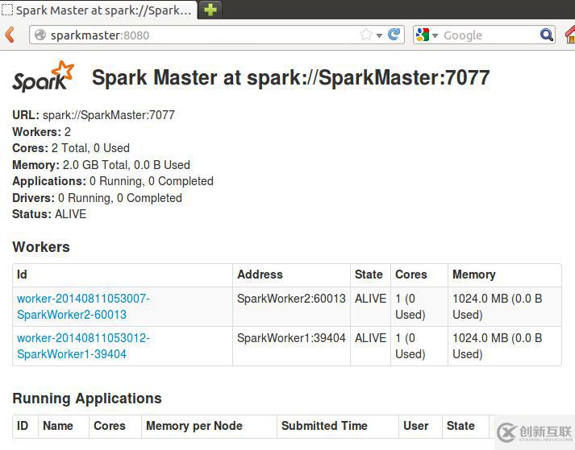Click the search magnifier icon
Image resolution: width=575 pixels, height=450 pixels.
pyautogui.click(x=547, y=35)
